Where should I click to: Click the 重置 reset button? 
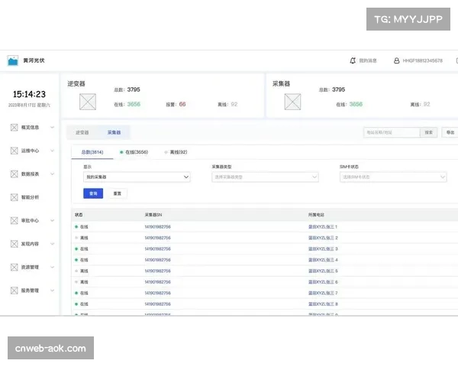[x=117, y=193]
